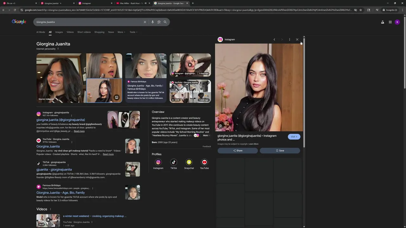This screenshot has height=228, width=406.
Task: Open TikTok profile icon under Profiles
Action: click(x=174, y=162)
